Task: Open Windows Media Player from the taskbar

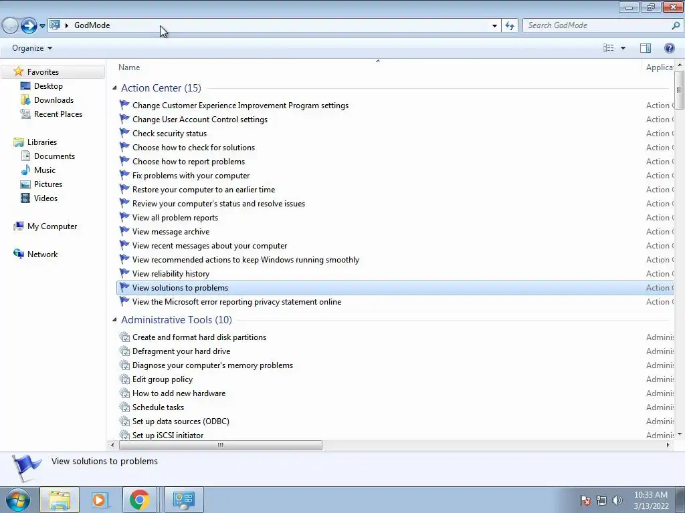Action: pos(100,500)
